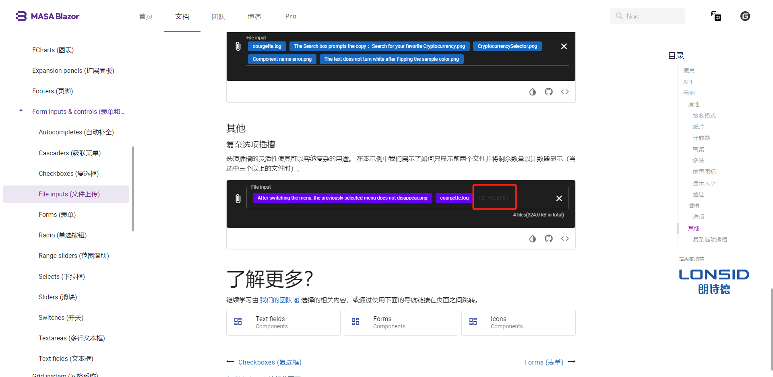
Task: Open Range sliders (范围滑块) in sidebar
Action: (x=74, y=256)
